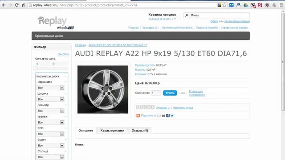The image size is (285, 160).
Task: Click the fifth rating star
Action: pyautogui.click(x=153, y=107)
